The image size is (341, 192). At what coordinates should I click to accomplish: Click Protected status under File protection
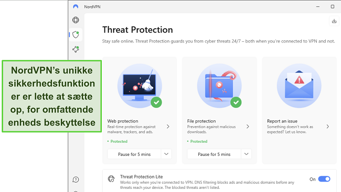pos(198,141)
